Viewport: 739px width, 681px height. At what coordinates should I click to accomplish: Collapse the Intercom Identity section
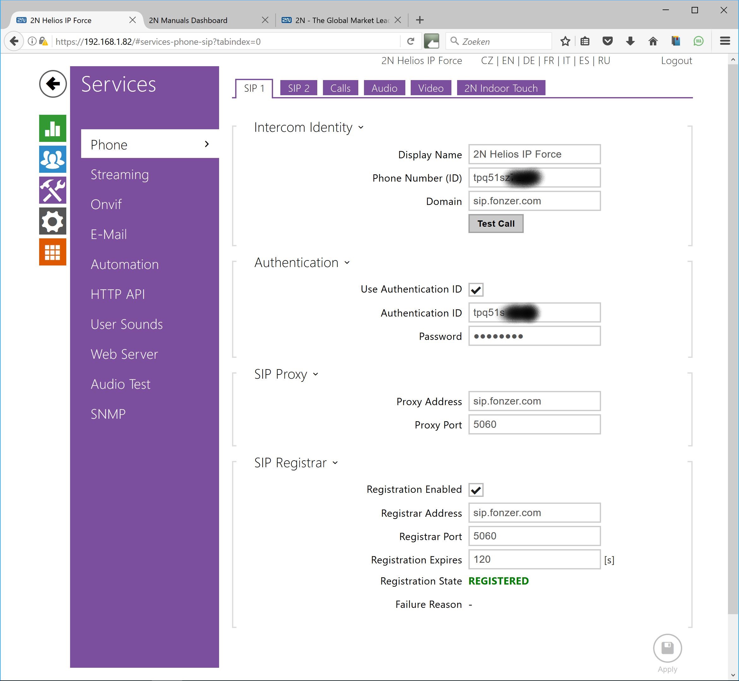pyautogui.click(x=361, y=127)
